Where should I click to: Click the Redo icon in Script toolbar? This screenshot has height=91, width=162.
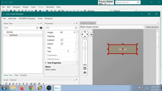tap(19, 84)
